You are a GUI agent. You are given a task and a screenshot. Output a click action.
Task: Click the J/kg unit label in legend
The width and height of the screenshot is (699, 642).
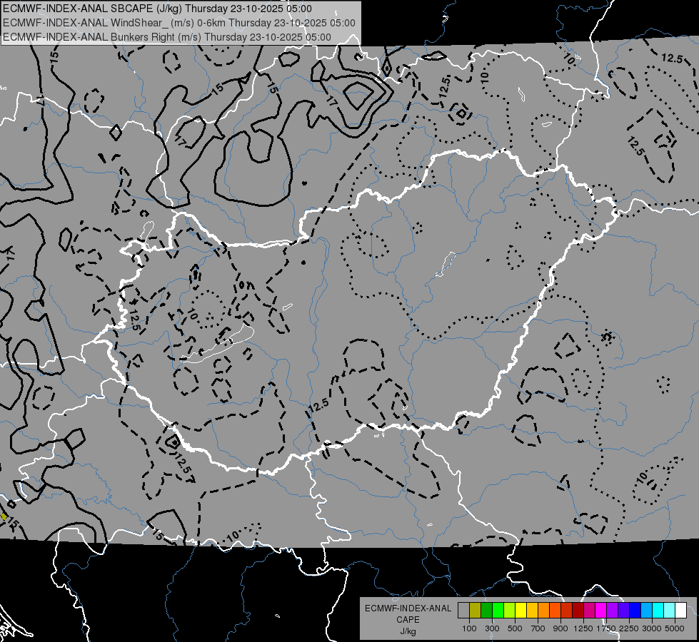click(408, 631)
